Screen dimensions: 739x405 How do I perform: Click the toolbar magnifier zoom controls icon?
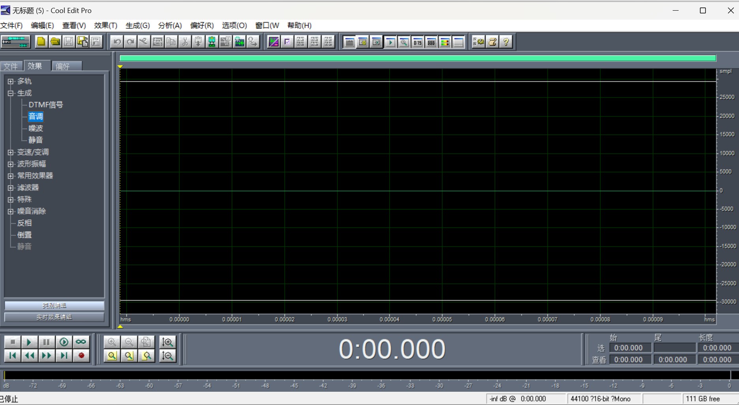pos(404,42)
